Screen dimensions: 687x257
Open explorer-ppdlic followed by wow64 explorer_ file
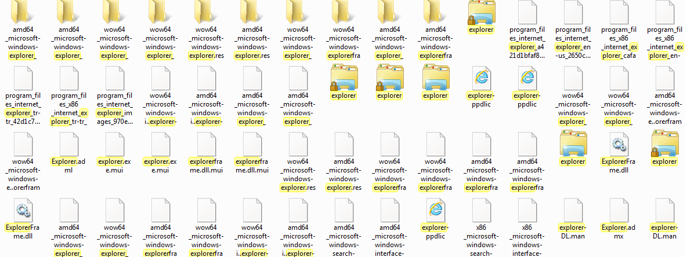[x=527, y=78]
